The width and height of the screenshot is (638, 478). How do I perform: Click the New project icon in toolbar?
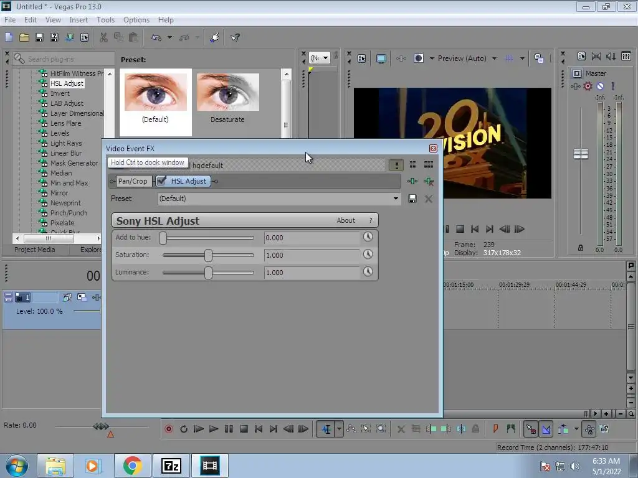(x=9, y=37)
